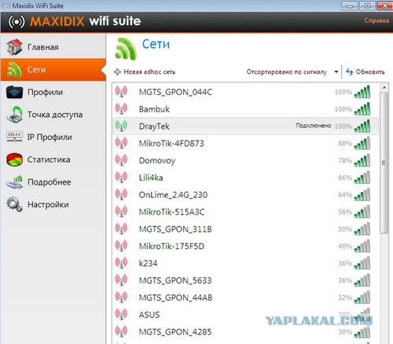This screenshot has width=393, height=344.
Task: Go to IP Профили section
Action: point(53,137)
